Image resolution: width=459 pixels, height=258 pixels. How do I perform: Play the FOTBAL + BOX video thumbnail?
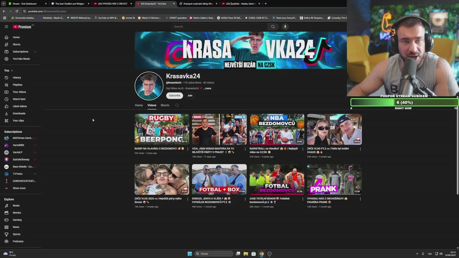[219, 180]
